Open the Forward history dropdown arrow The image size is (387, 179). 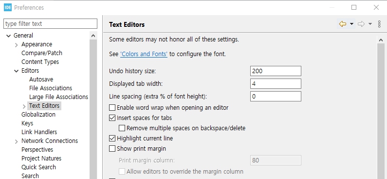point(370,24)
